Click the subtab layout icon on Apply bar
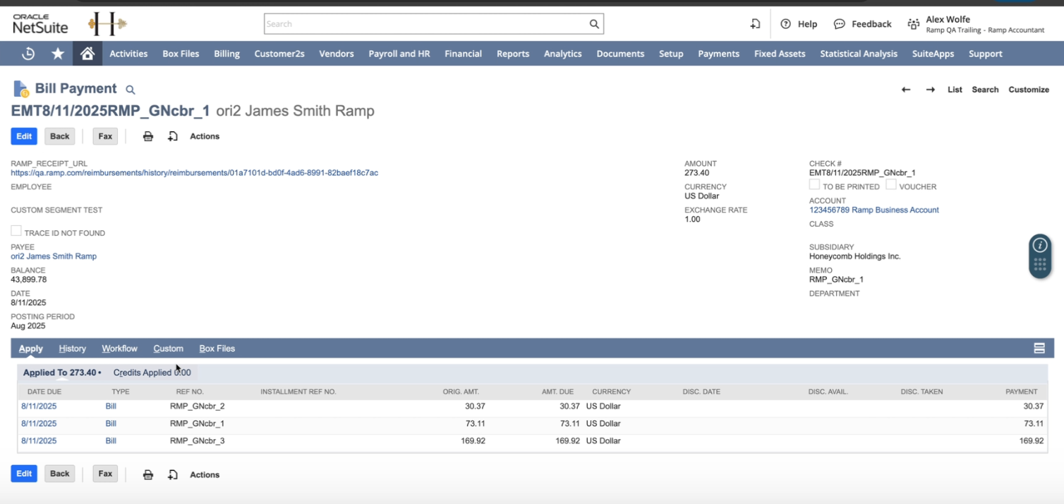1064x504 pixels. (1039, 348)
